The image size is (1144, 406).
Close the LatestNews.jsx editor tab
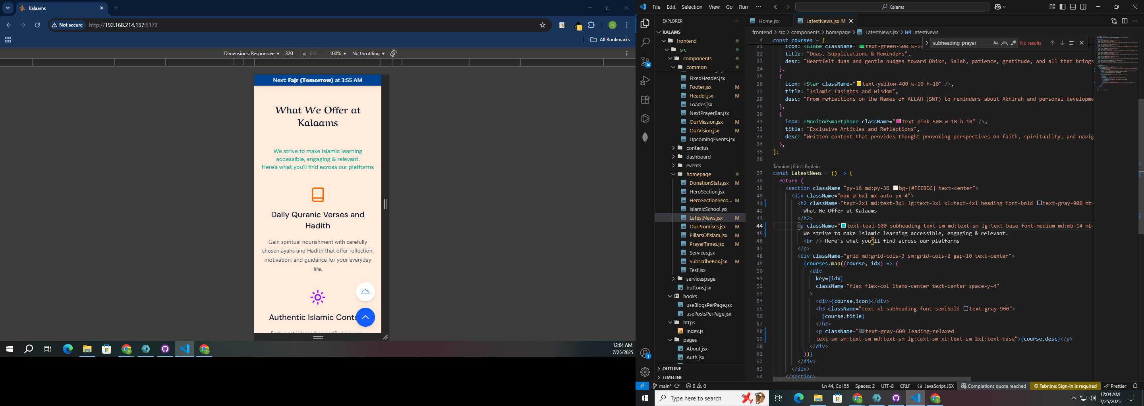851,21
